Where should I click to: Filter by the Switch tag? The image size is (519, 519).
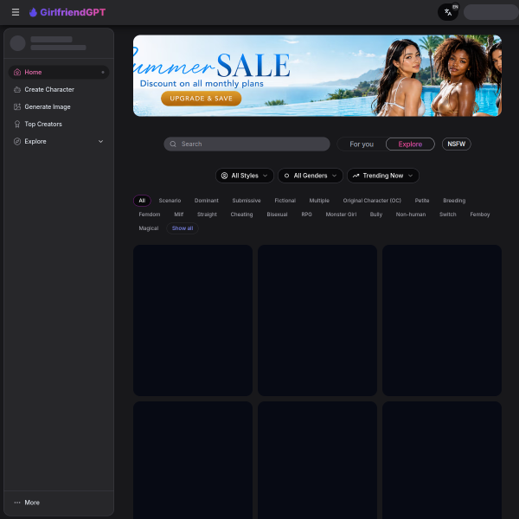point(448,215)
